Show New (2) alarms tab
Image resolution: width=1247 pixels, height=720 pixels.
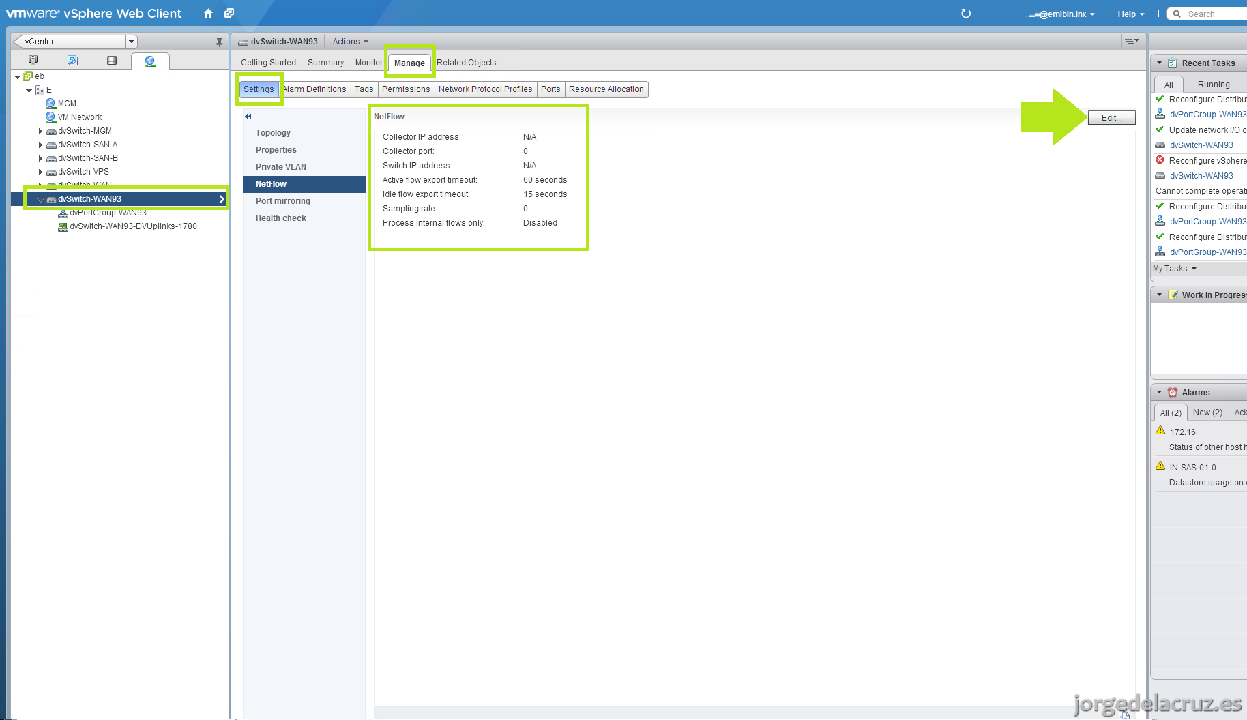pyautogui.click(x=1207, y=412)
